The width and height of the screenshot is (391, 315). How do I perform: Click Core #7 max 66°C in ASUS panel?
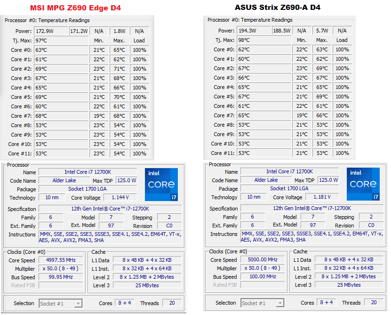tap(322, 115)
